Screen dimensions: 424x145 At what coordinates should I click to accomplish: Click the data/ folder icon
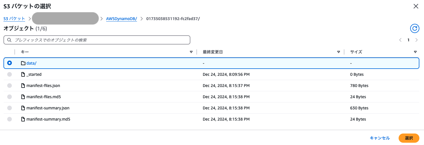[x=23, y=63]
